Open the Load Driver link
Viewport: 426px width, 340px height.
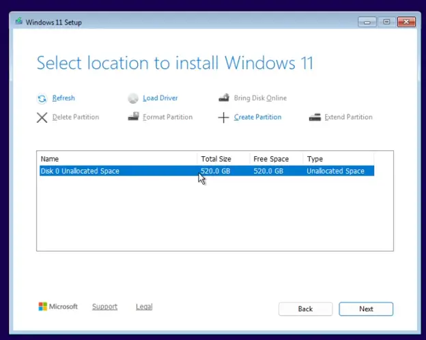(160, 98)
